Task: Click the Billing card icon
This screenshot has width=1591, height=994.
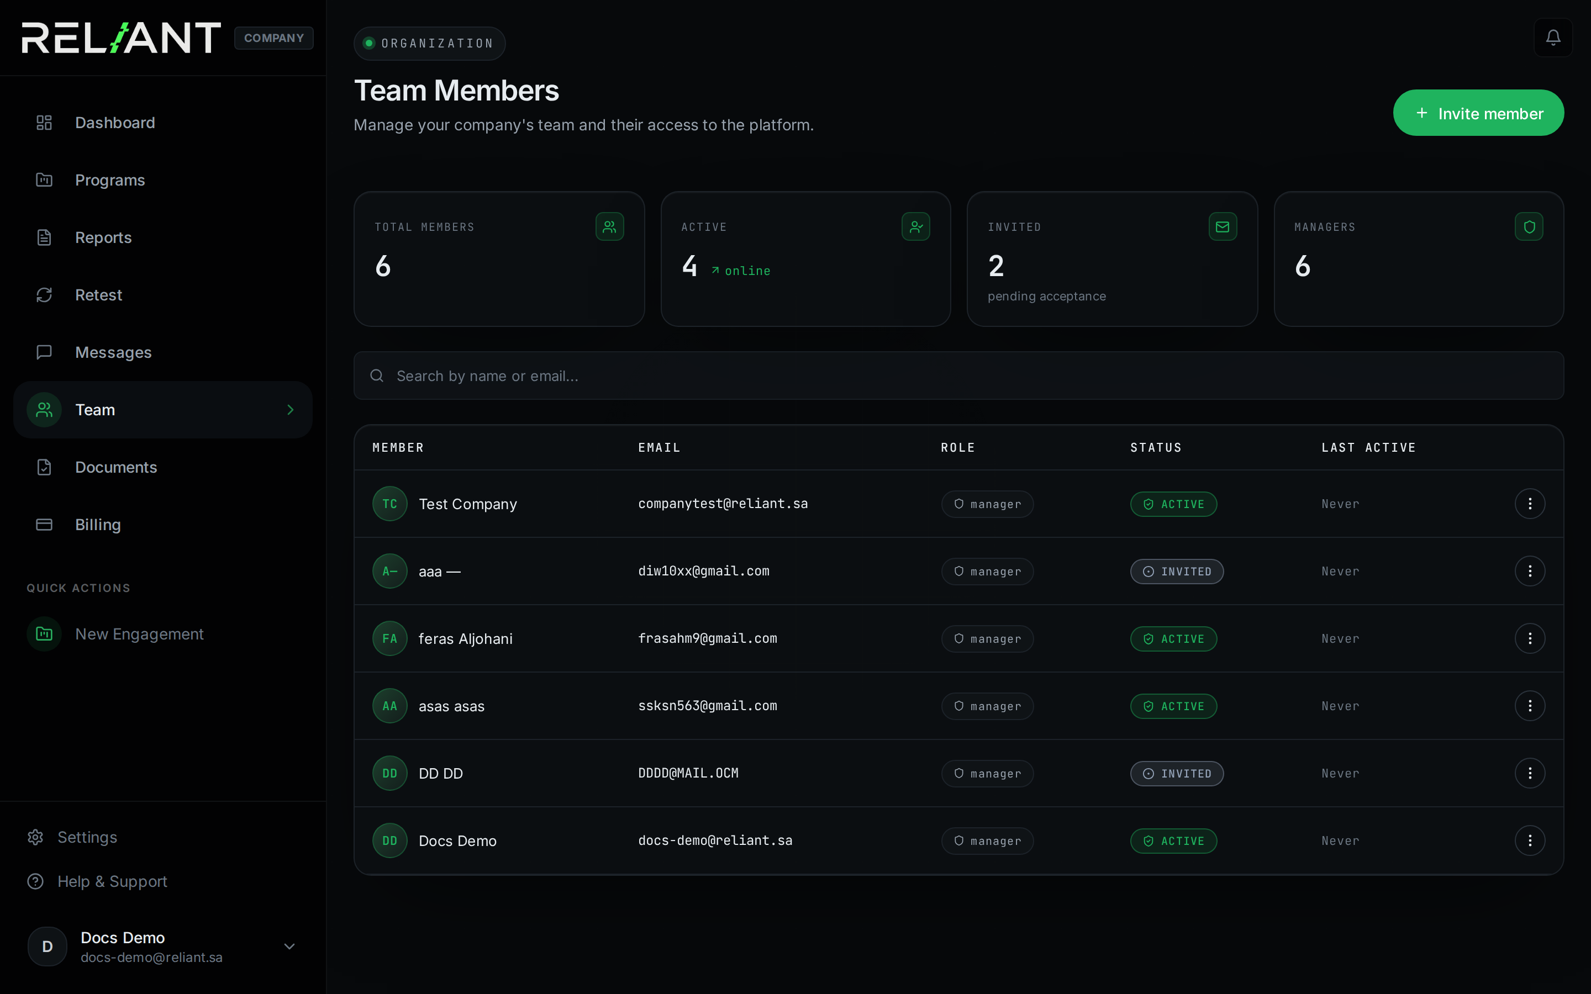Action: [44, 525]
